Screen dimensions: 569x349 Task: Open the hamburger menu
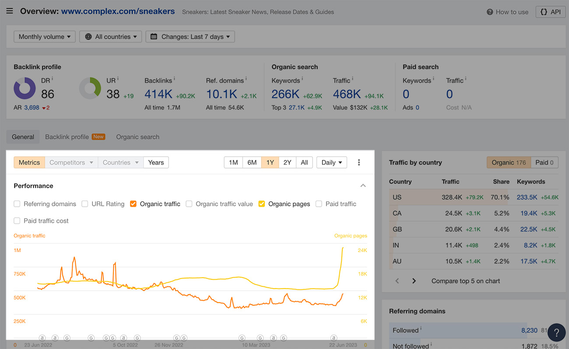(10, 11)
